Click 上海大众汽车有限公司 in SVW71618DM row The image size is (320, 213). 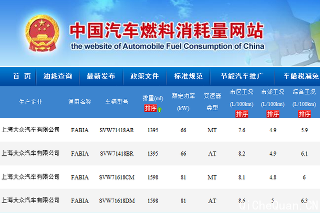[x=30, y=200]
